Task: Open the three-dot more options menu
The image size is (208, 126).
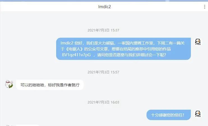Action: click(x=205, y=7)
